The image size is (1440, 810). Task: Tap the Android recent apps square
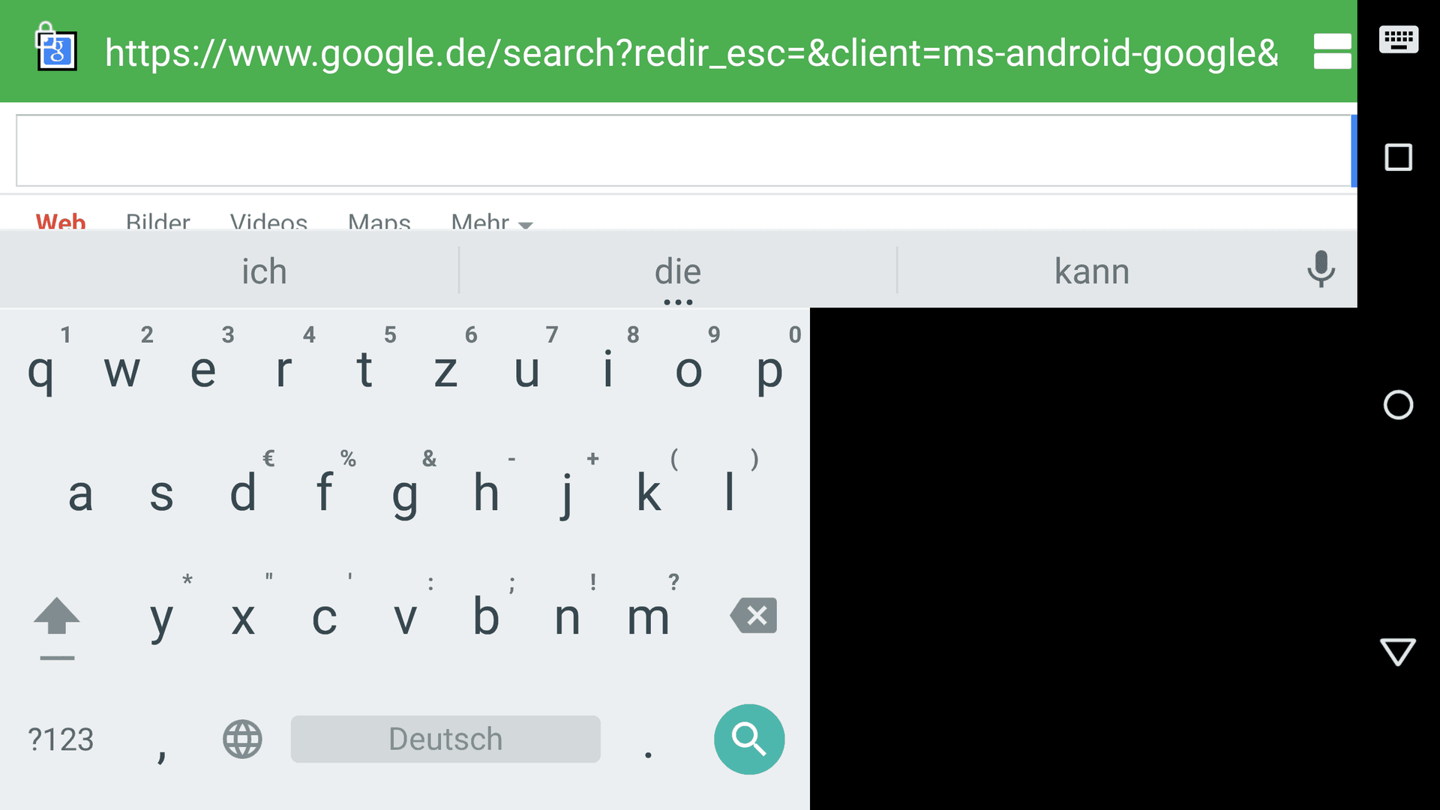[1398, 157]
